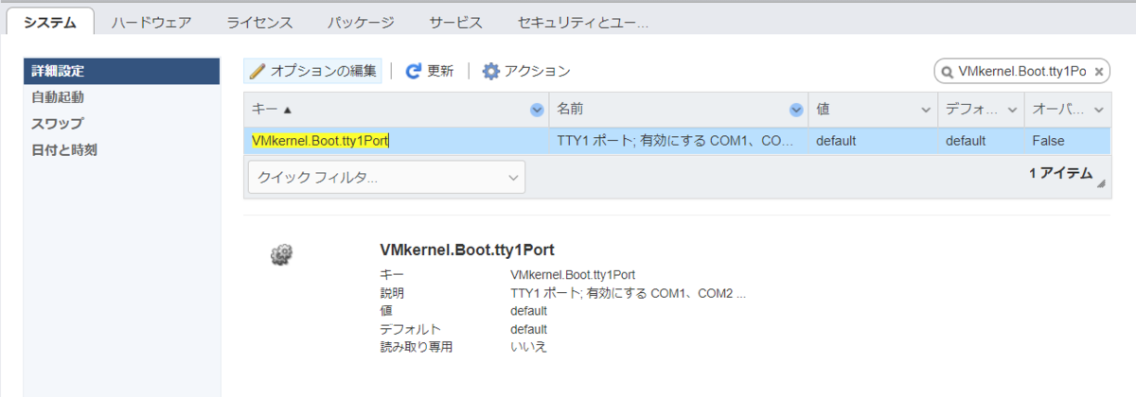Click the bold VMkernel.Boot.tty1Port detail heading
Image resolution: width=1136 pixels, height=397 pixels.
467,250
